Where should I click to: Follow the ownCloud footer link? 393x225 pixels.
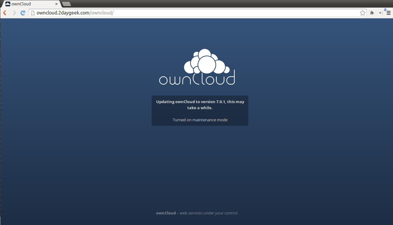click(x=166, y=213)
